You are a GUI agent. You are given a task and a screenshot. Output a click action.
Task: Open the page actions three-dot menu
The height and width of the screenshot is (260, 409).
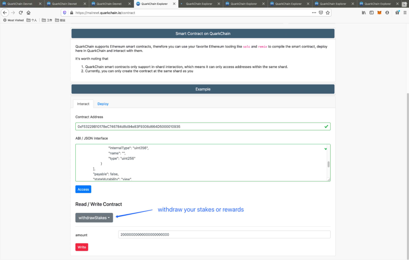point(314,13)
